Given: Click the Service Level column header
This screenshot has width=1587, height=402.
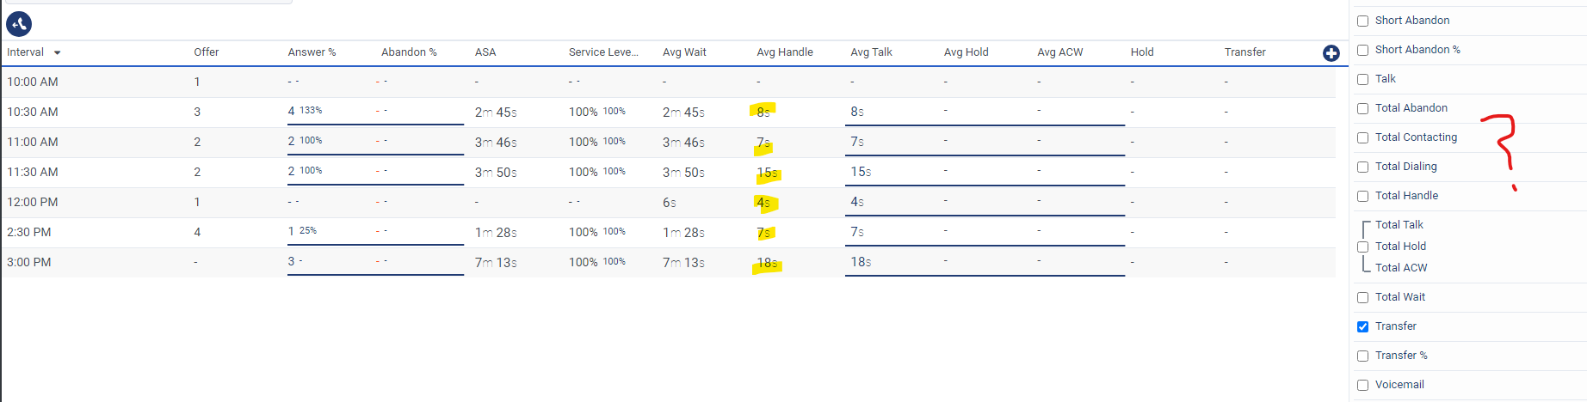Looking at the screenshot, I should 603,52.
